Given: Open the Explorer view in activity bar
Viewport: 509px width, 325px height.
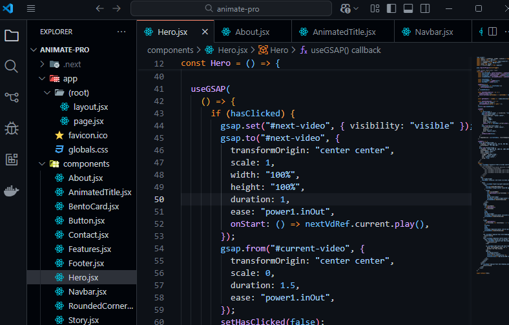Looking at the screenshot, I should coord(12,36).
